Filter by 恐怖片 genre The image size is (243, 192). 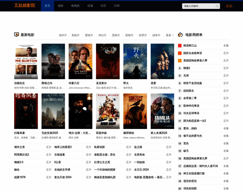[x=116, y=35]
